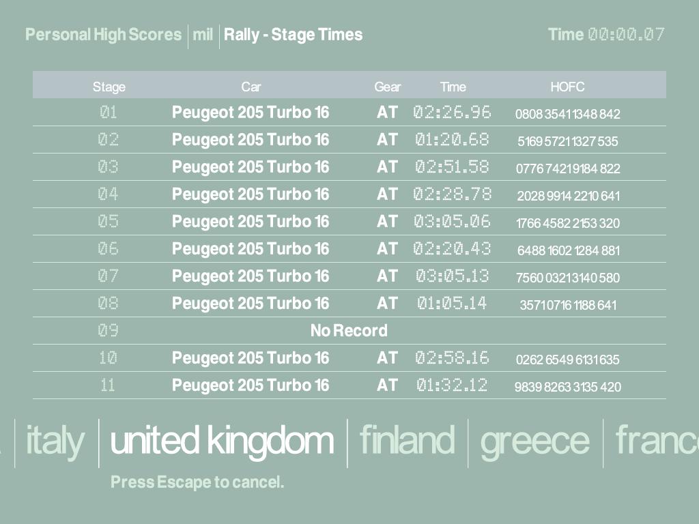Click the Stage column header
This screenshot has width=699, height=524.
[109, 87]
